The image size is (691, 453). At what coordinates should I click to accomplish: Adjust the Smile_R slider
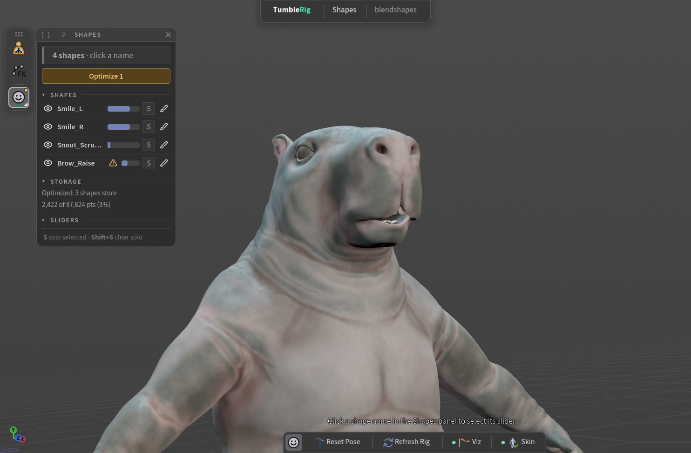(x=123, y=127)
